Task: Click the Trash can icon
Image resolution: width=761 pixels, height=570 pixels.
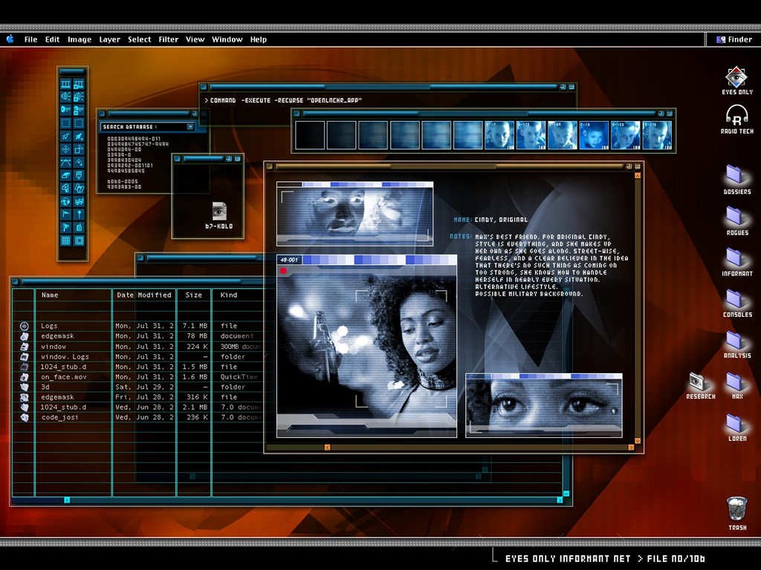Action: [736, 509]
